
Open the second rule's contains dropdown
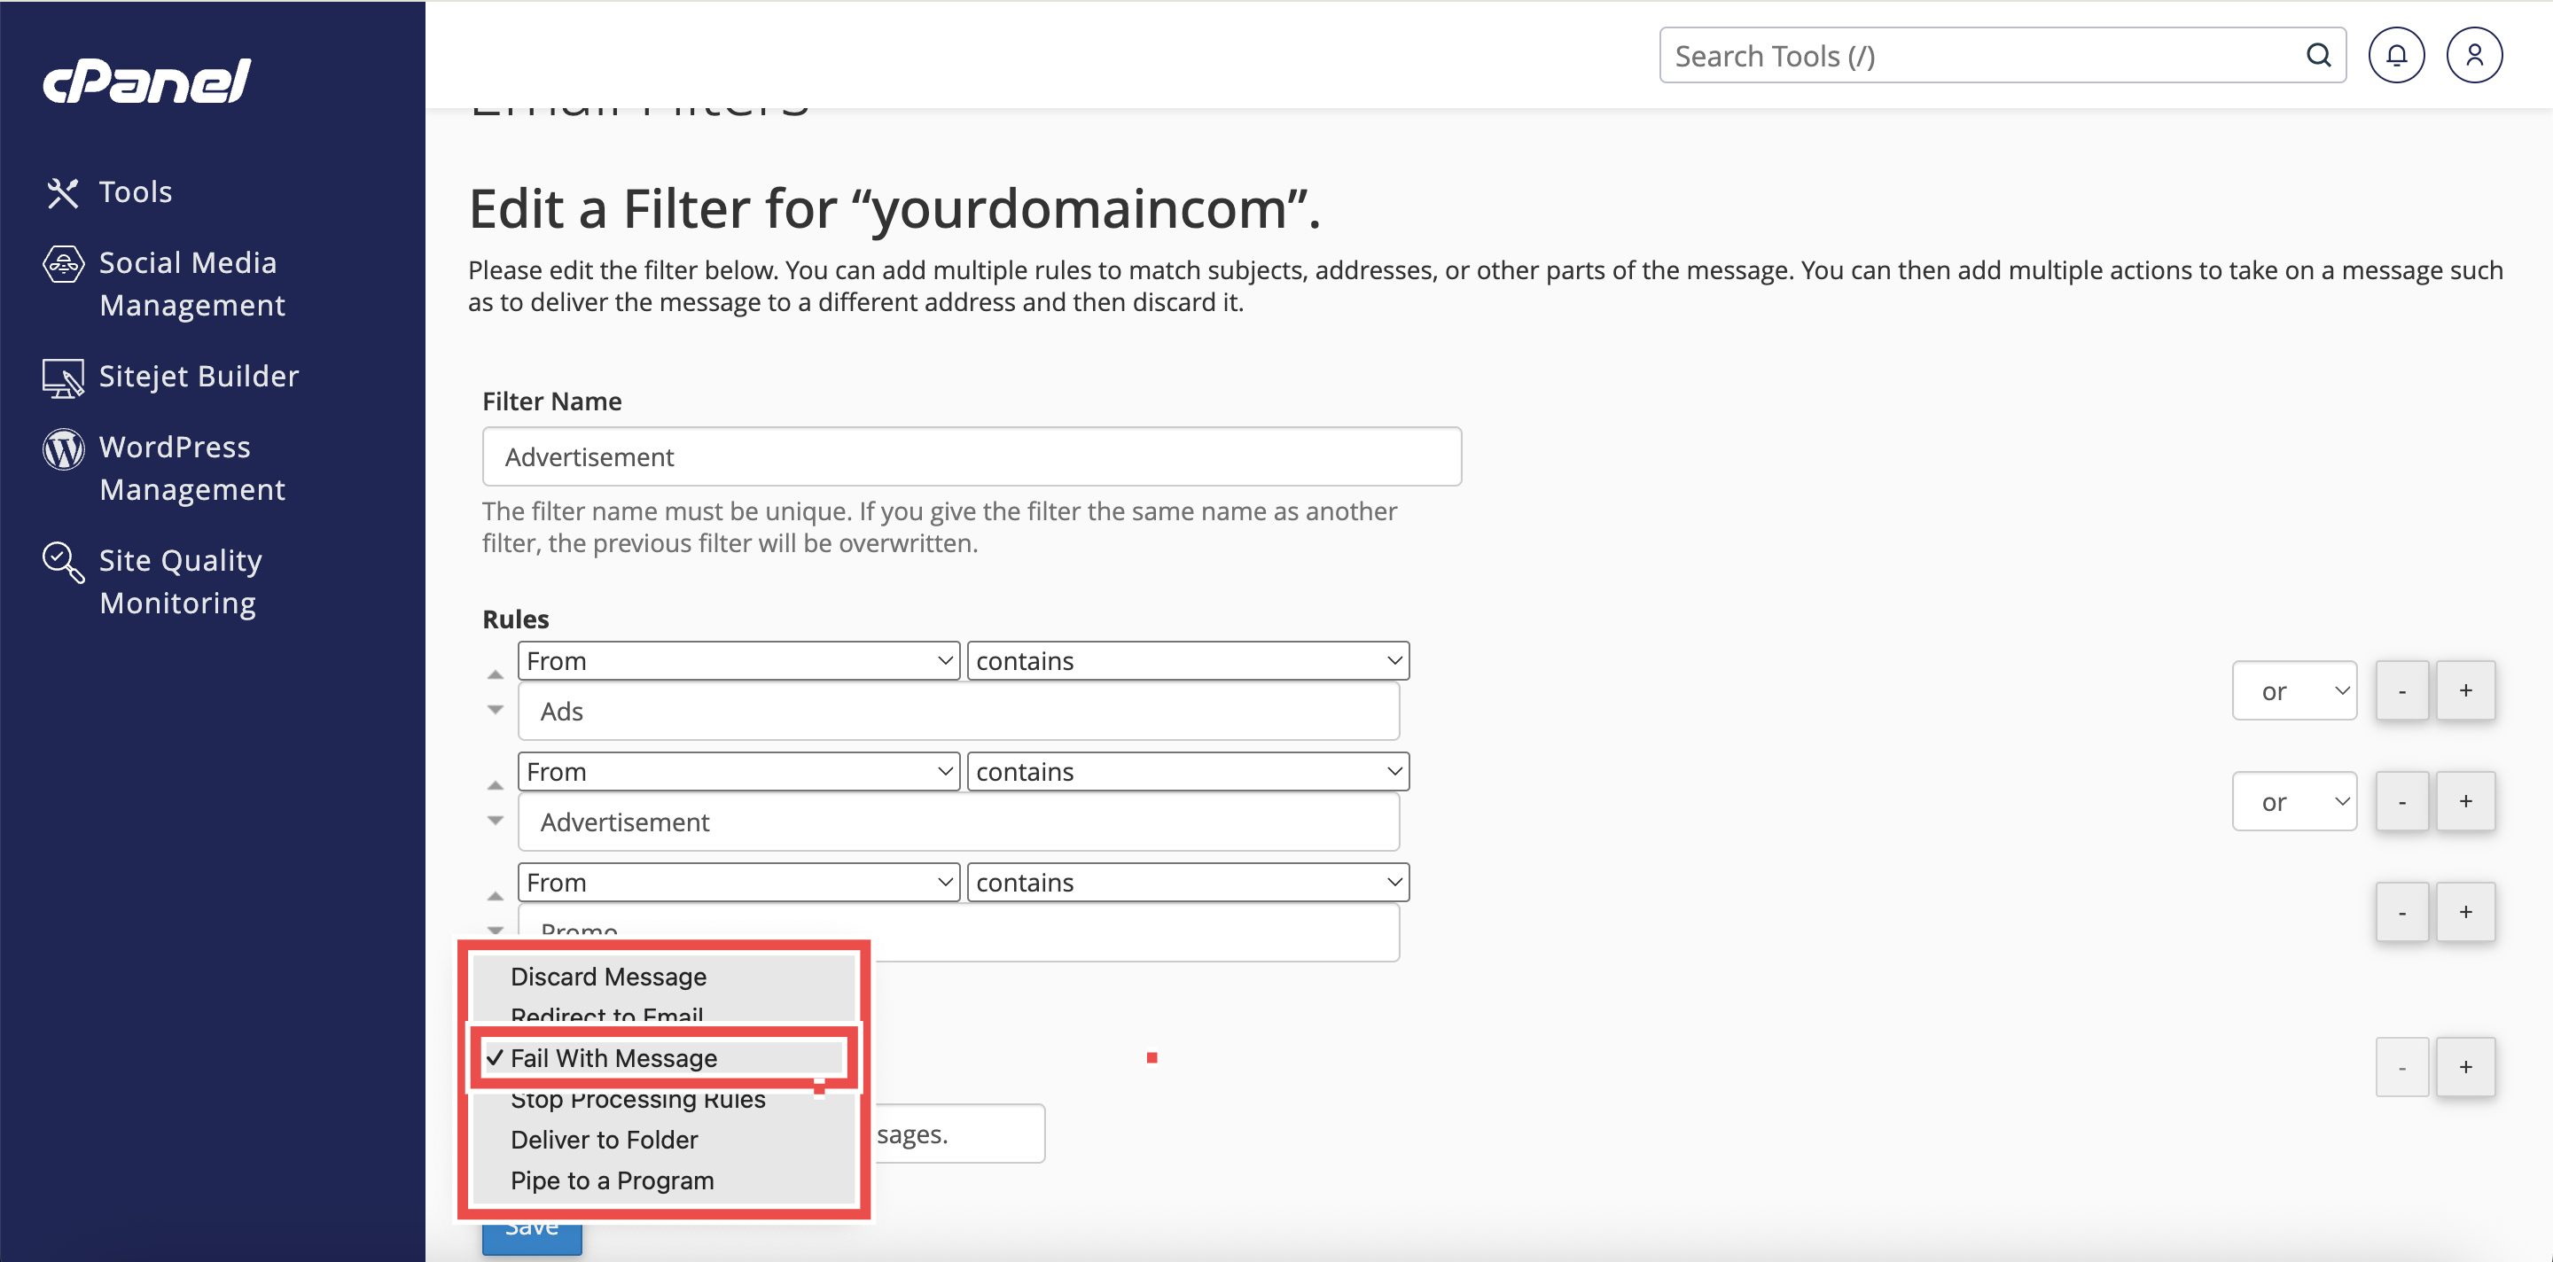coord(1187,772)
